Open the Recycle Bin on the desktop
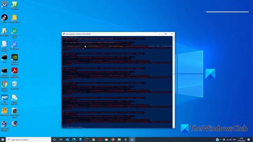Image resolution: width=253 pixels, height=142 pixels. click(14, 84)
